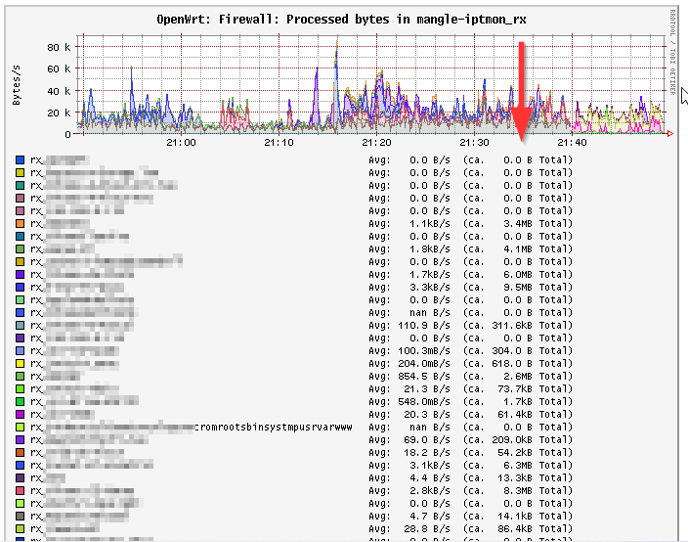688x542 pixels.
Task: Click the total value '618.0 B'
Action: click(512, 364)
